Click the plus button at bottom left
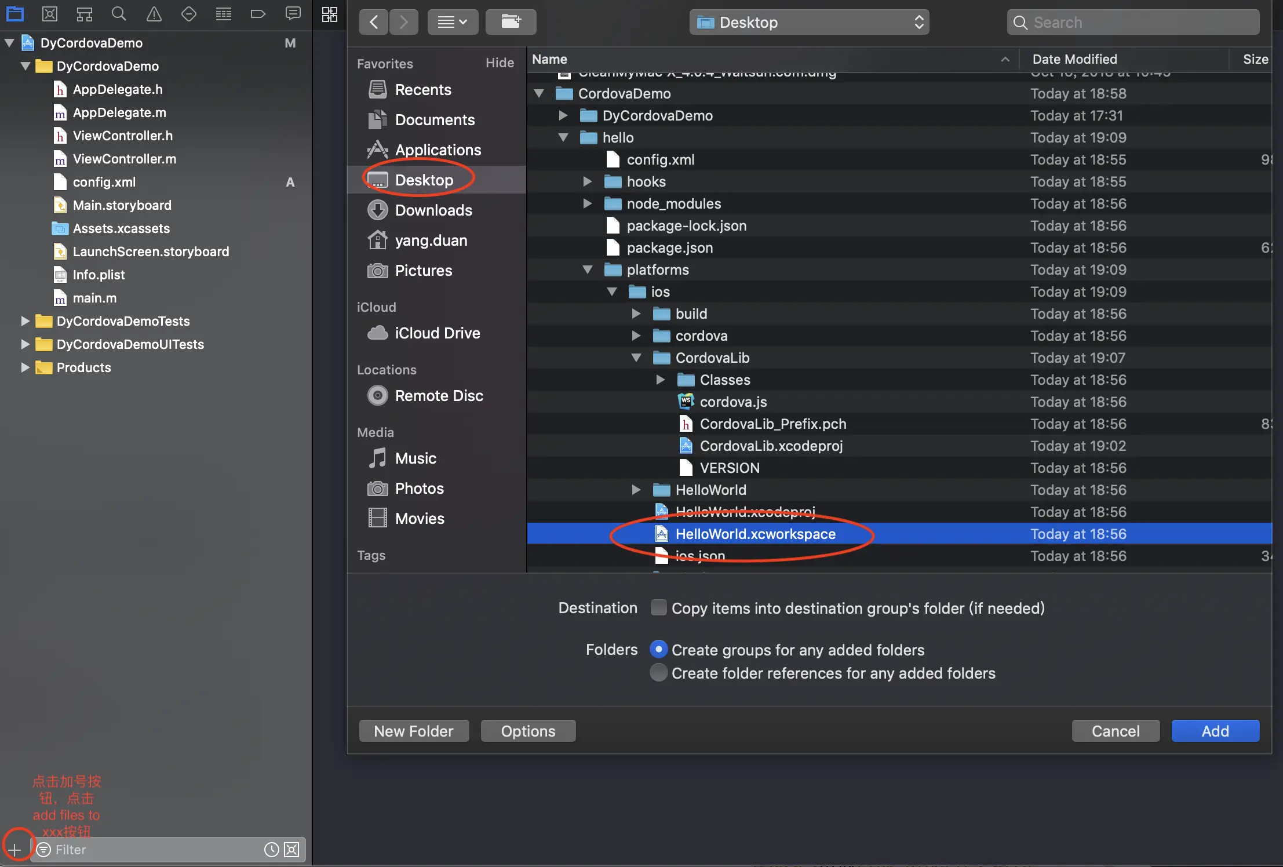The image size is (1283, 867). 14,850
